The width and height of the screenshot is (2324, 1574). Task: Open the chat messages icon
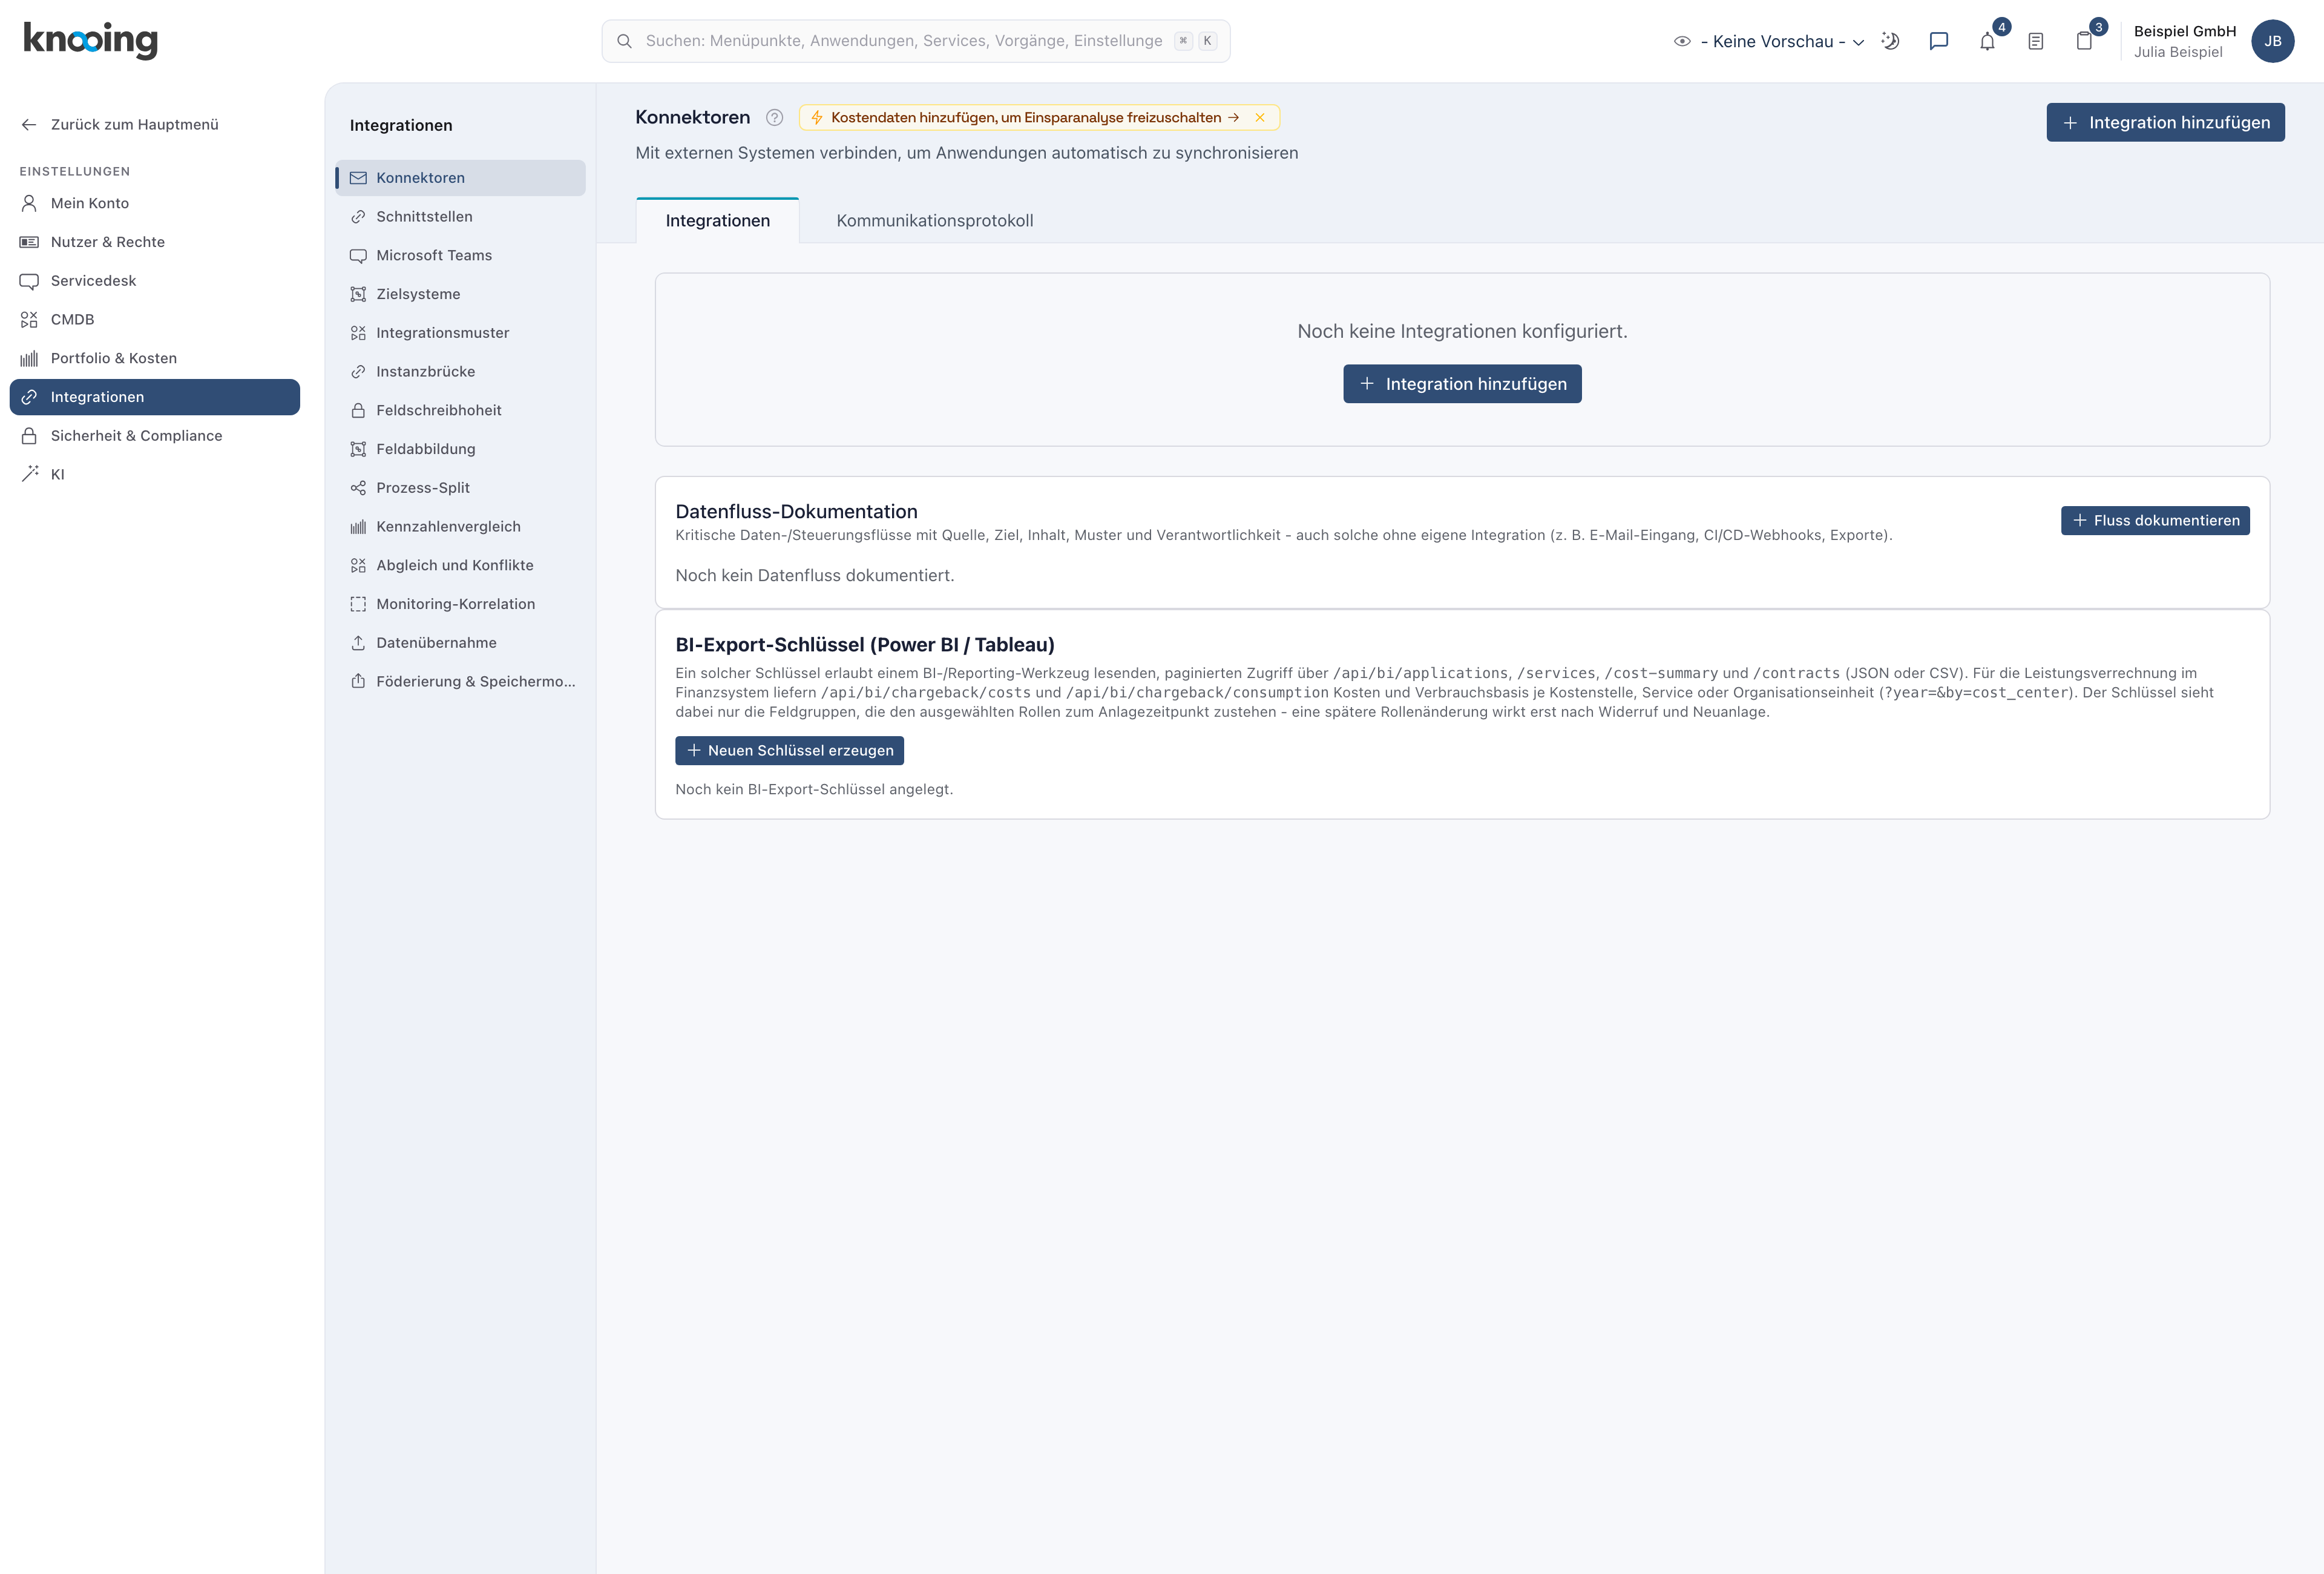1938,41
